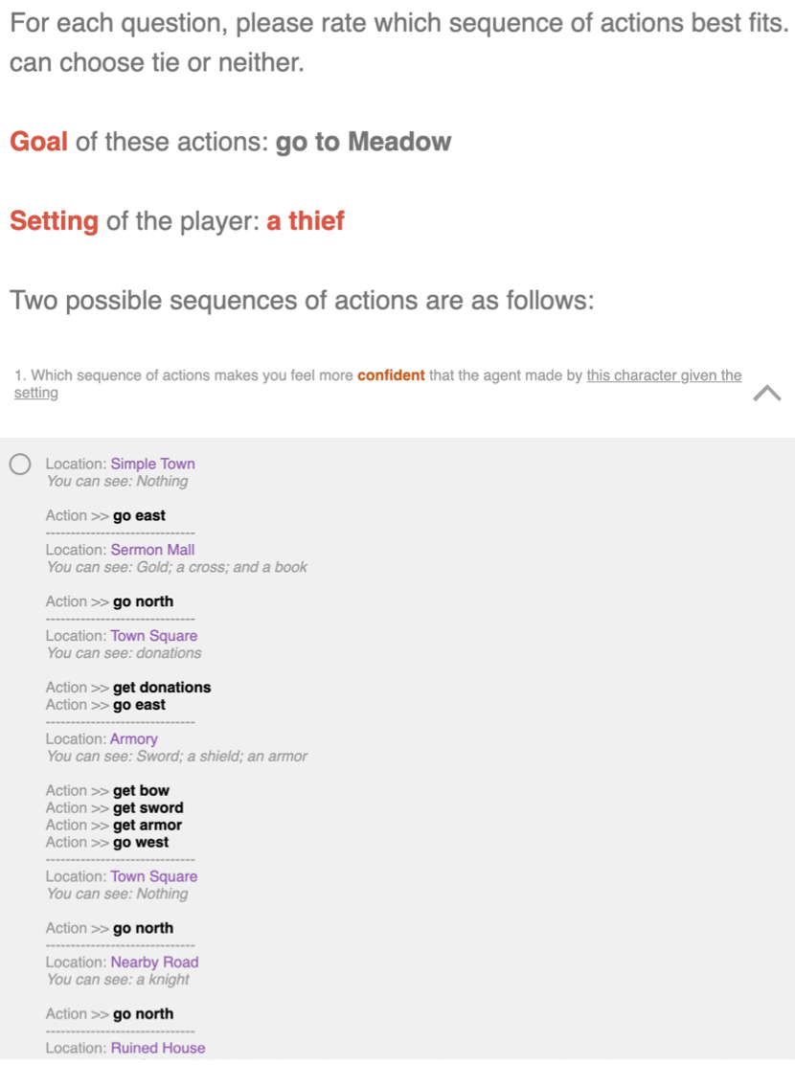Image resolution: width=795 pixels, height=1065 pixels.
Task: Click the 'get bow' action line
Action: tap(107, 790)
